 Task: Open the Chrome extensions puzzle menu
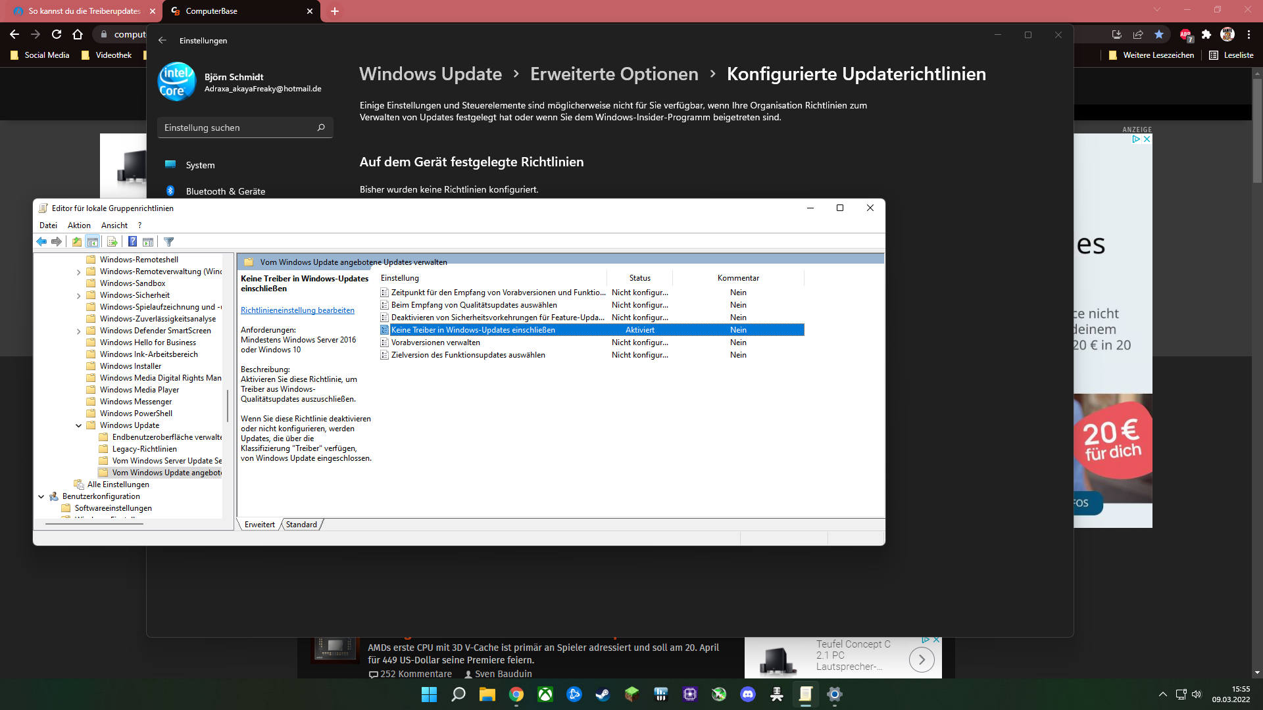pyautogui.click(x=1206, y=35)
